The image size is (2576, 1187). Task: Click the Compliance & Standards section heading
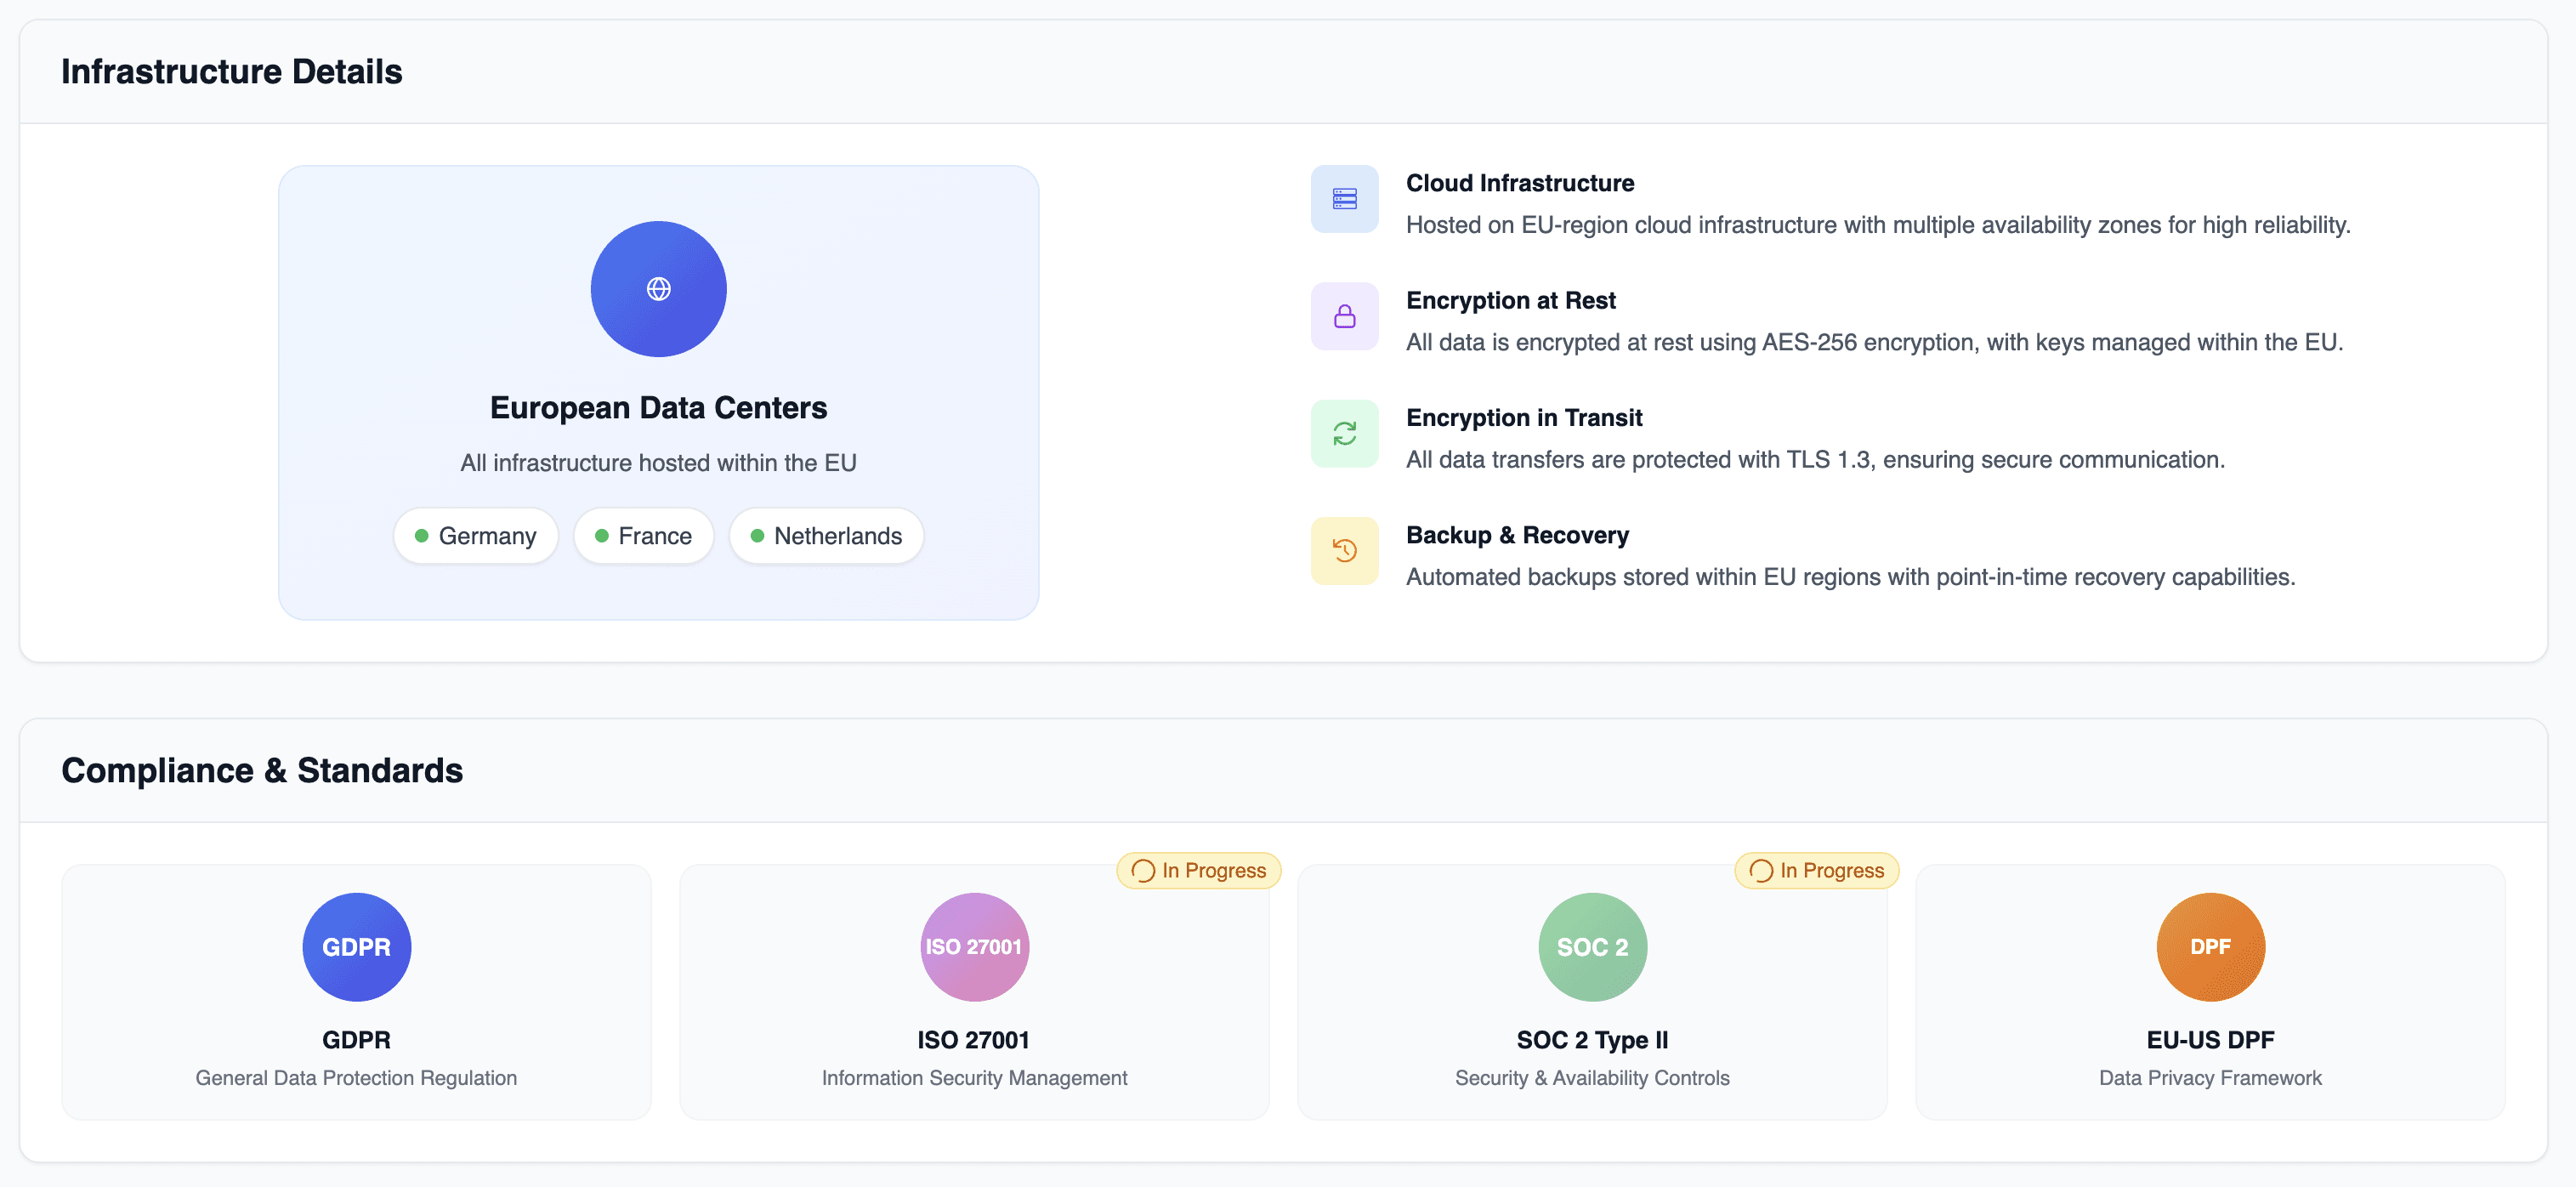[262, 770]
